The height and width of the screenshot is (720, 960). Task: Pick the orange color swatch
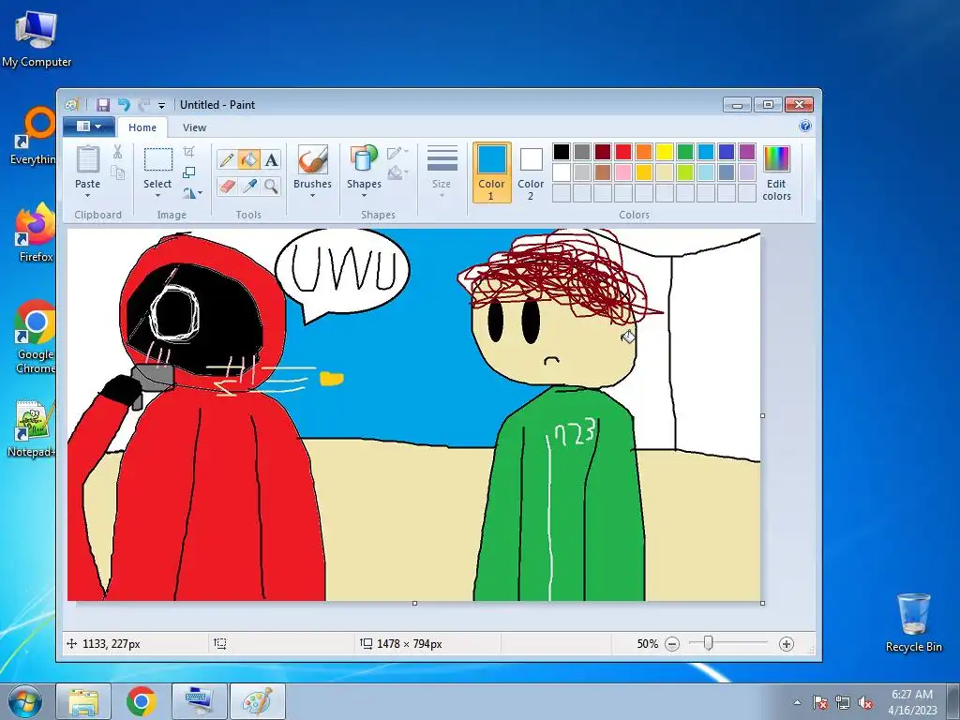tap(644, 151)
